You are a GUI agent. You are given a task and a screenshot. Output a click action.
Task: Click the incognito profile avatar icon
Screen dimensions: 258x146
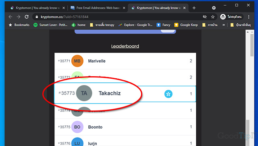[x=223, y=17]
